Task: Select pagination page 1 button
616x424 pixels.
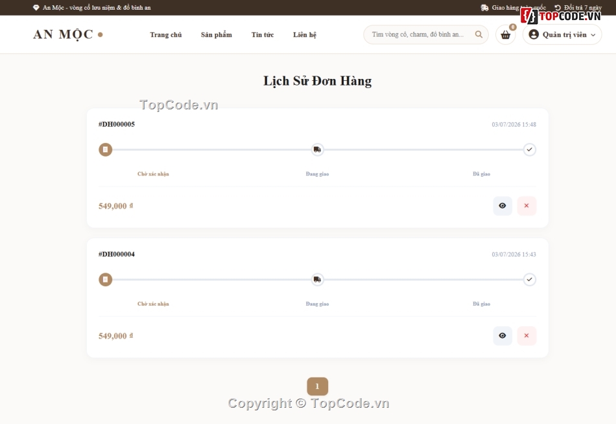Action: [x=318, y=386]
